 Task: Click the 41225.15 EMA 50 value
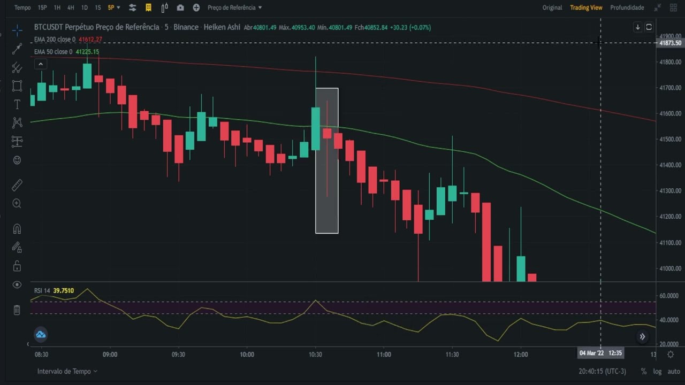click(87, 52)
